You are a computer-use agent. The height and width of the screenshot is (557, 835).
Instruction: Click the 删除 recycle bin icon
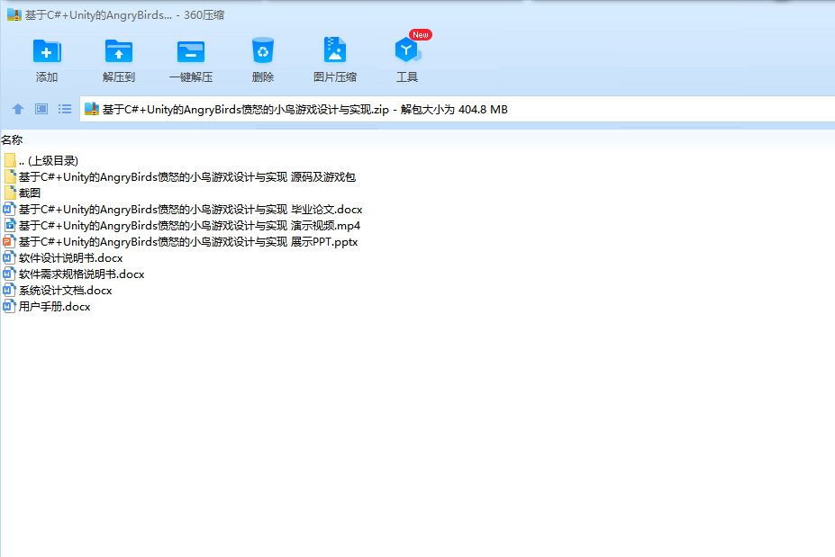[262, 50]
